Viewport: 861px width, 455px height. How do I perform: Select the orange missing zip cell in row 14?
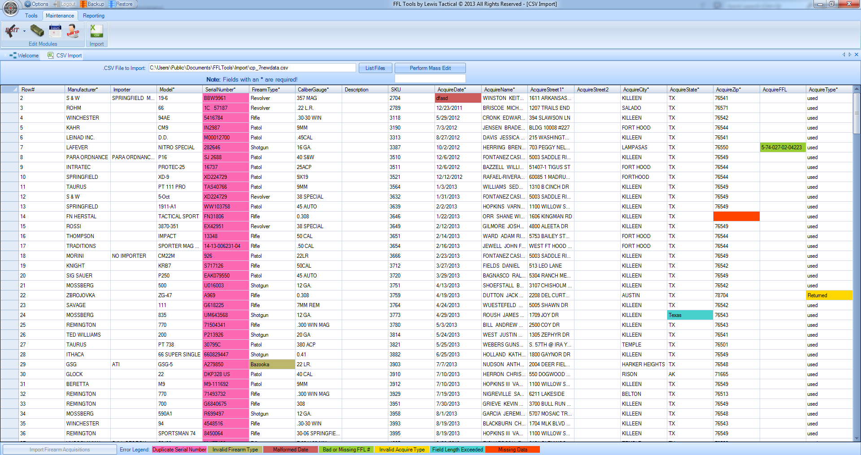click(736, 217)
